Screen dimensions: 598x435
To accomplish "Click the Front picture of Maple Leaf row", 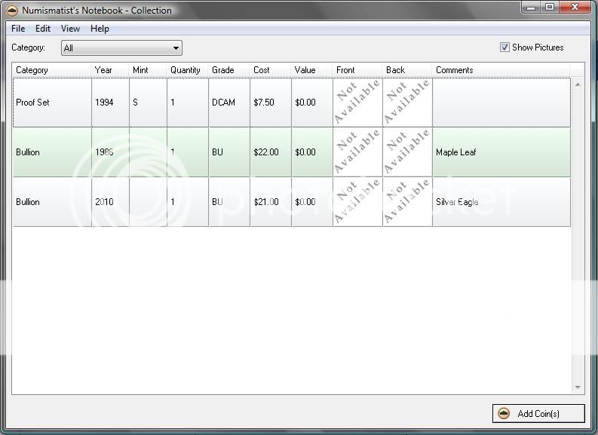I will pyautogui.click(x=357, y=152).
